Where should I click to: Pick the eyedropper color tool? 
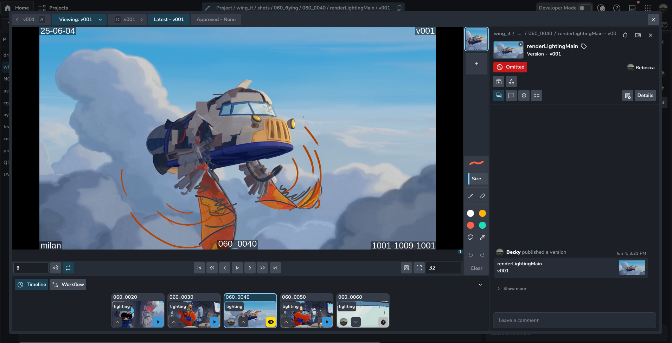[482, 237]
